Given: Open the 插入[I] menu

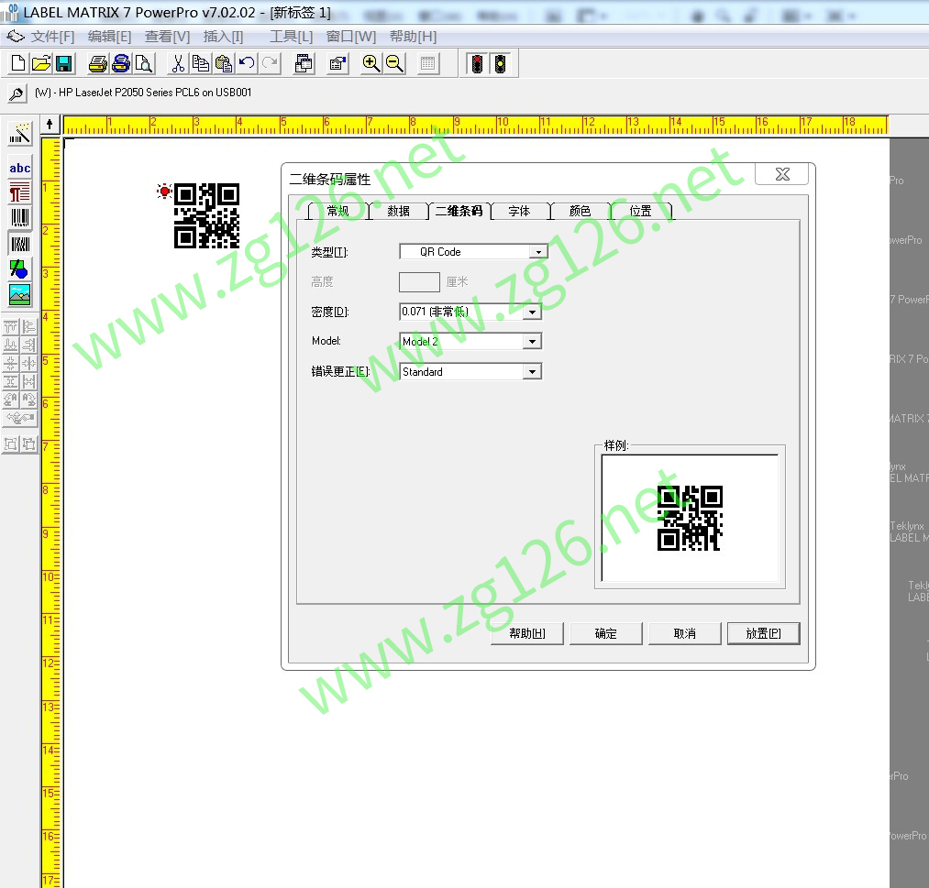Looking at the screenshot, I should coord(224,37).
